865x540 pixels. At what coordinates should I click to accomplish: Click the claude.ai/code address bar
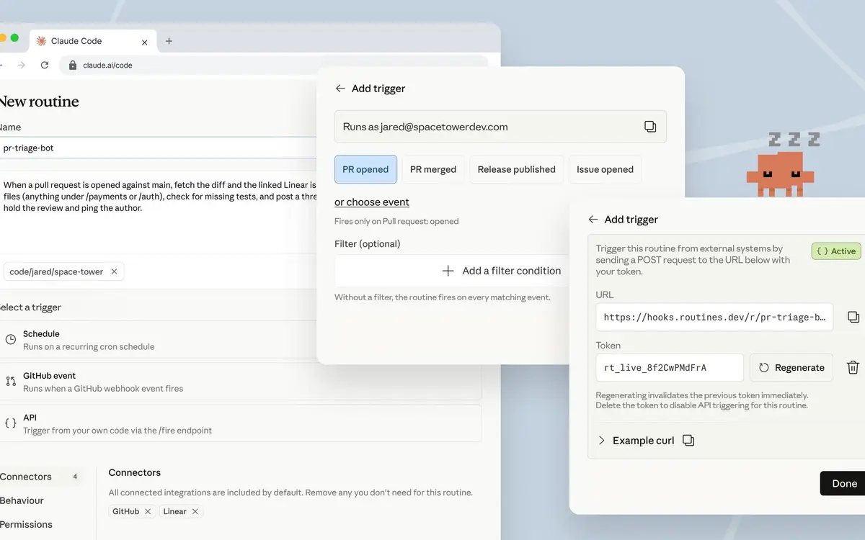click(274, 65)
